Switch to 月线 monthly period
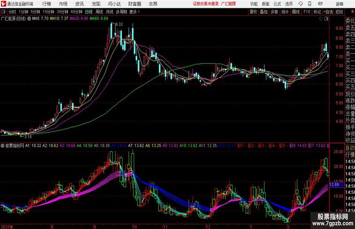355x229 pixels. click(109, 12)
